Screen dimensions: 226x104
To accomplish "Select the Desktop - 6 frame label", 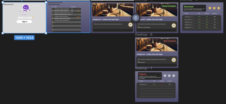I will [x=144, y=34].
